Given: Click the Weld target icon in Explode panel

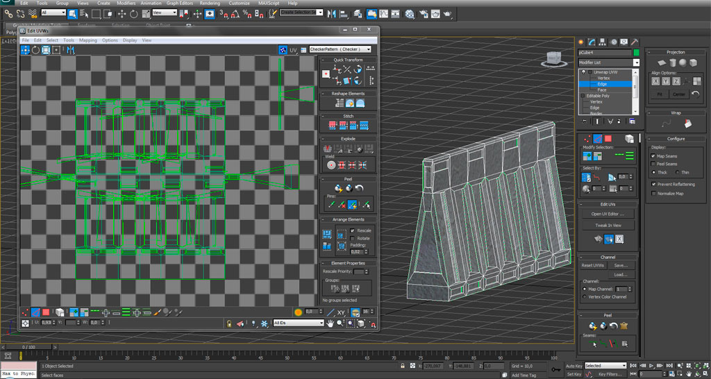Looking at the screenshot, I should point(331,165).
